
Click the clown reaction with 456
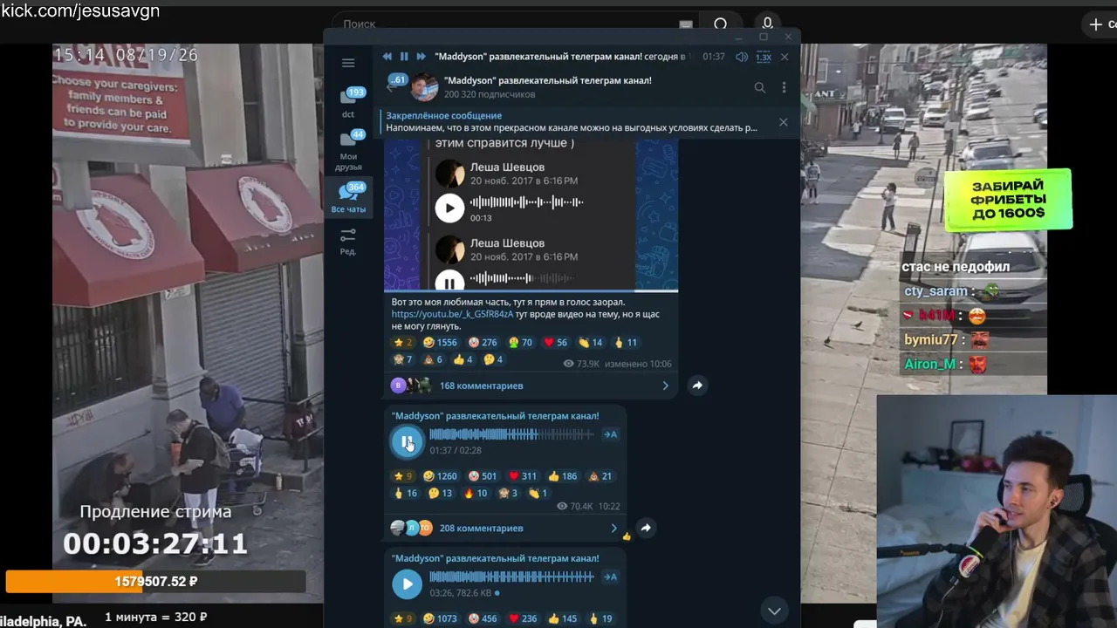pyautogui.click(x=483, y=618)
